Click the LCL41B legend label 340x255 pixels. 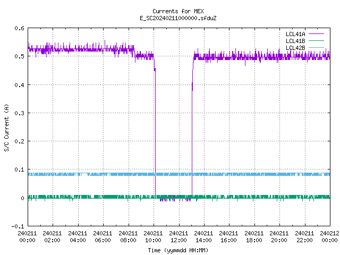(x=295, y=41)
